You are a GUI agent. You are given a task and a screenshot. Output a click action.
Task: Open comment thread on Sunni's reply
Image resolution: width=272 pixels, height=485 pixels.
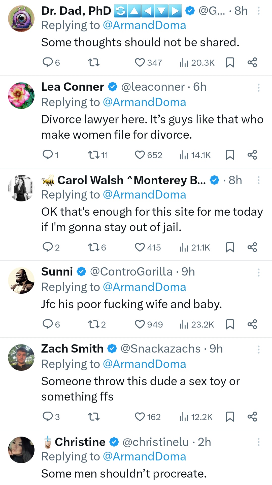47,324
